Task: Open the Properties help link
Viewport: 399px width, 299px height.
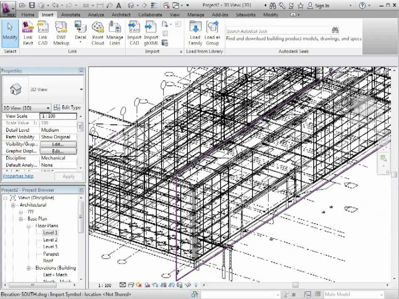Action: (18, 176)
